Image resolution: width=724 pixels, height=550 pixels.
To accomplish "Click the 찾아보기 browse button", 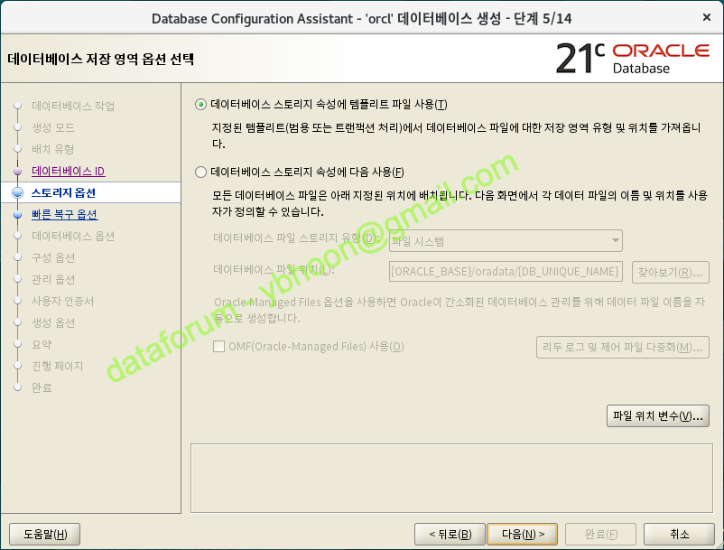I will point(668,272).
